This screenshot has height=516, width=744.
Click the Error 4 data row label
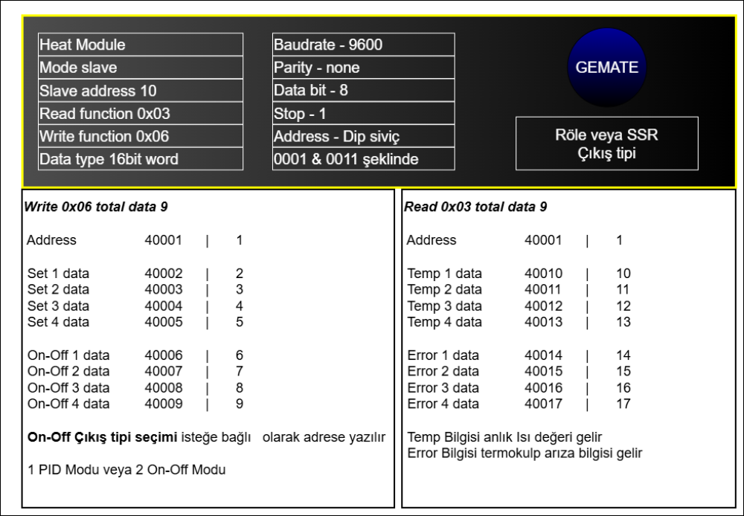coord(443,404)
